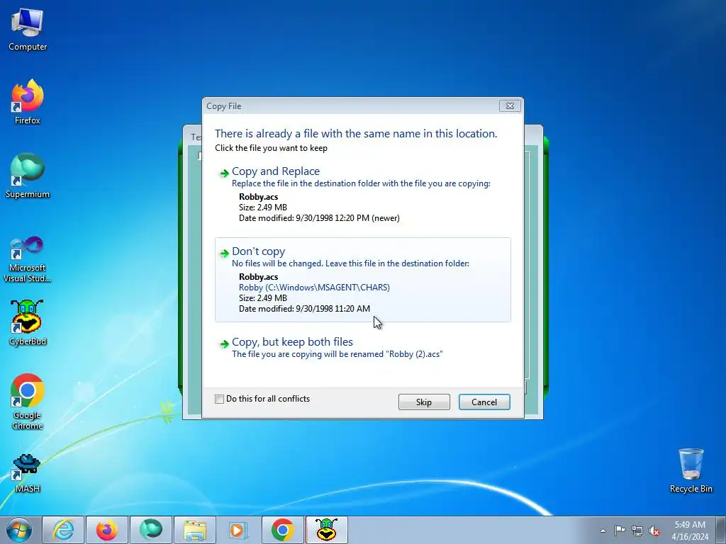Launch Google Chrome from the taskbar

click(282, 530)
